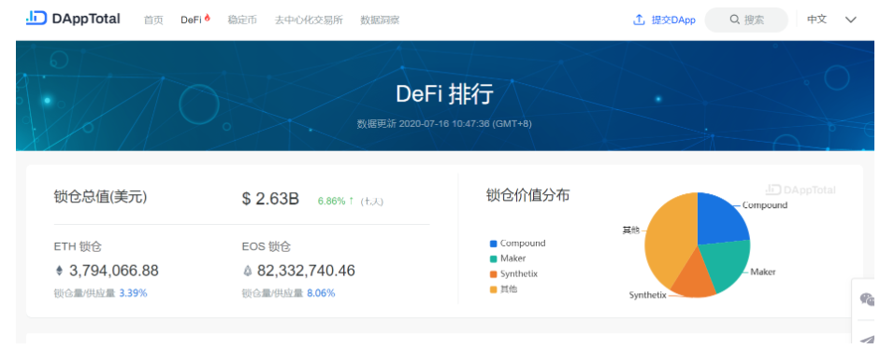The height and width of the screenshot is (349, 880).
Task: Click the upload icon beside 提交DApp
Action: (639, 20)
